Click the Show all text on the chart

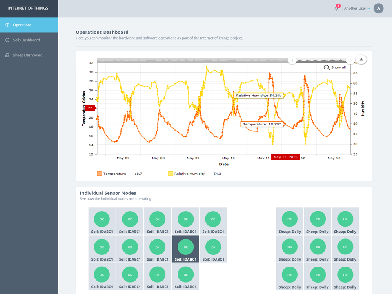coord(338,67)
